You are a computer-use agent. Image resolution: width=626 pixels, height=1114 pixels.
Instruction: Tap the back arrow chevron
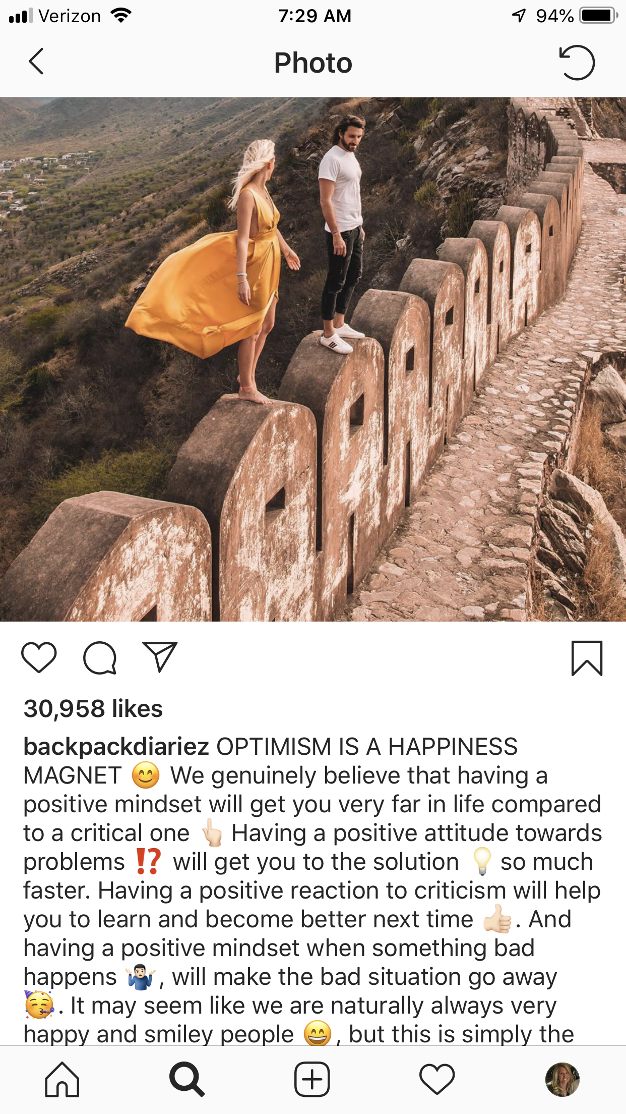pyautogui.click(x=36, y=62)
